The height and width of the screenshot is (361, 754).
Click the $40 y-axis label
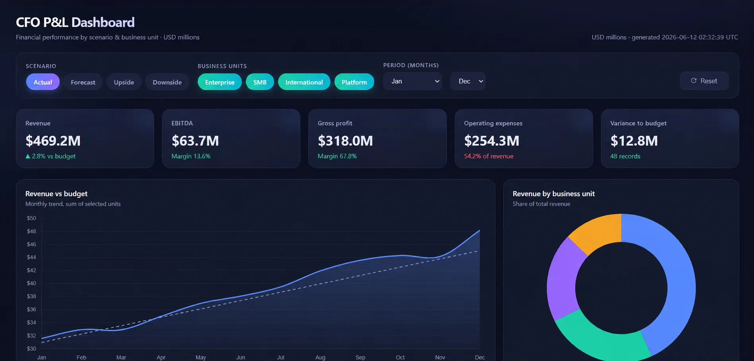click(x=31, y=283)
